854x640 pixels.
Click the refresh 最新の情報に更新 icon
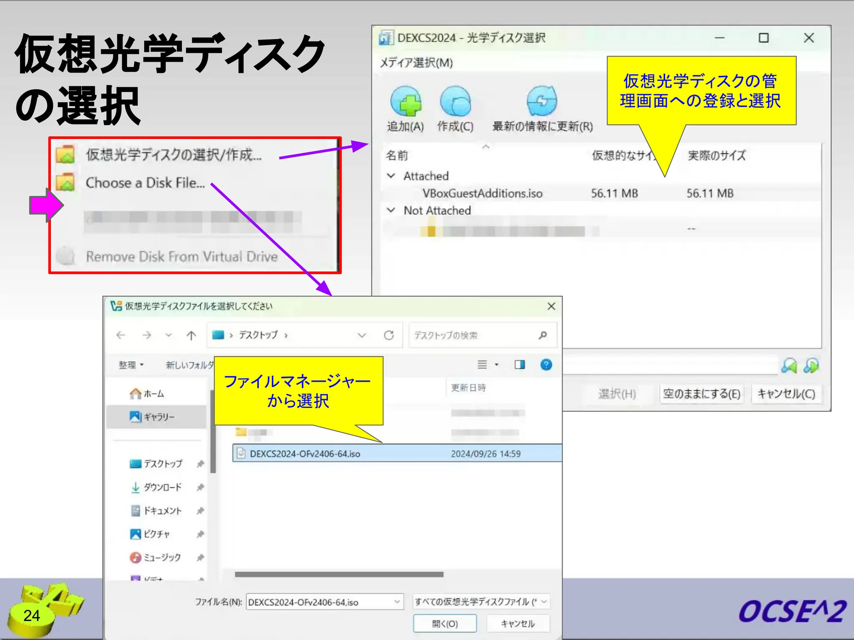point(542,101)
